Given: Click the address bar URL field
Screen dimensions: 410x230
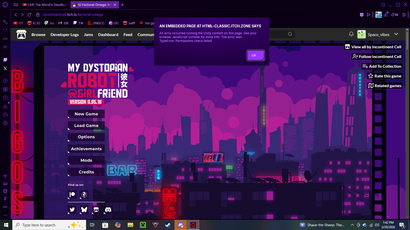Looking at the screenshot, I should tap(73, 15).
